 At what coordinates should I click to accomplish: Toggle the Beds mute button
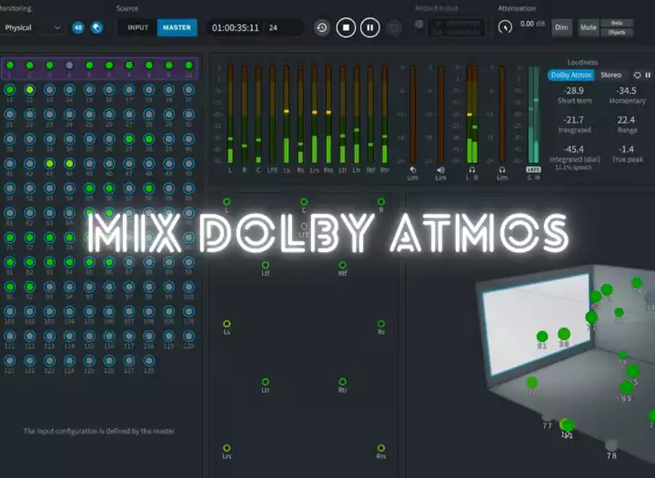point(617,23)
